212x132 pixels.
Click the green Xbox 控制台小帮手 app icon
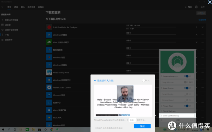49,42
